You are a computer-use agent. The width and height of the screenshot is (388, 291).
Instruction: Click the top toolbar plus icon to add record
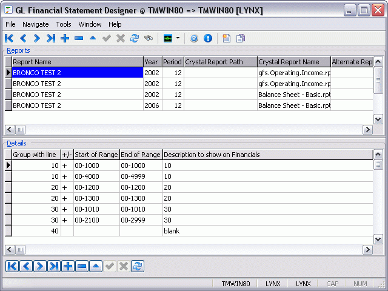click(65, 38)
